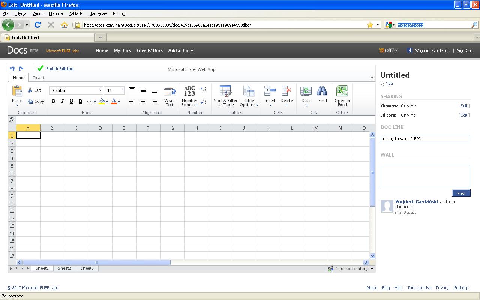The height and width of the screenshot is (300, 480).
Task: Go to Friends' Docs
Action: (x=150, y=51)
